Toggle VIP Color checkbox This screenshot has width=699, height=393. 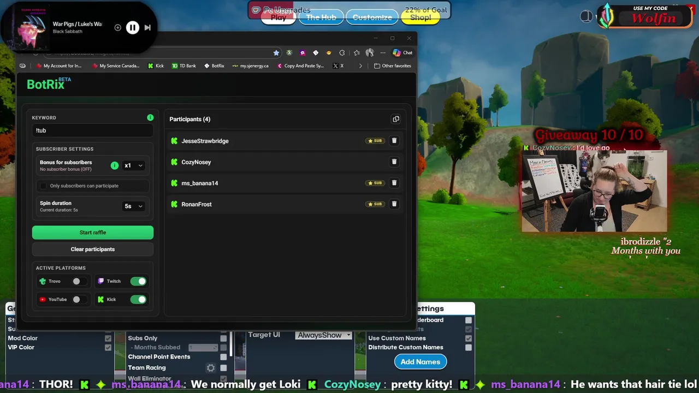point(108,348)
